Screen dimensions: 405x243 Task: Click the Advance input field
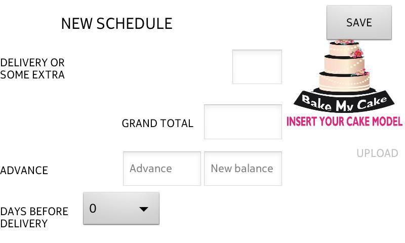[162, 169]
